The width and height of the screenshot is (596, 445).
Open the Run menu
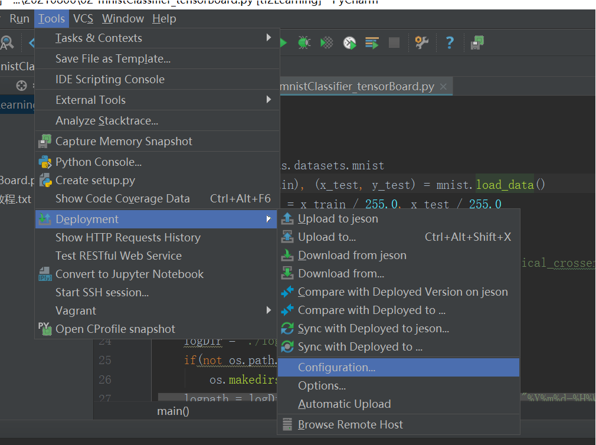[19, 19]
